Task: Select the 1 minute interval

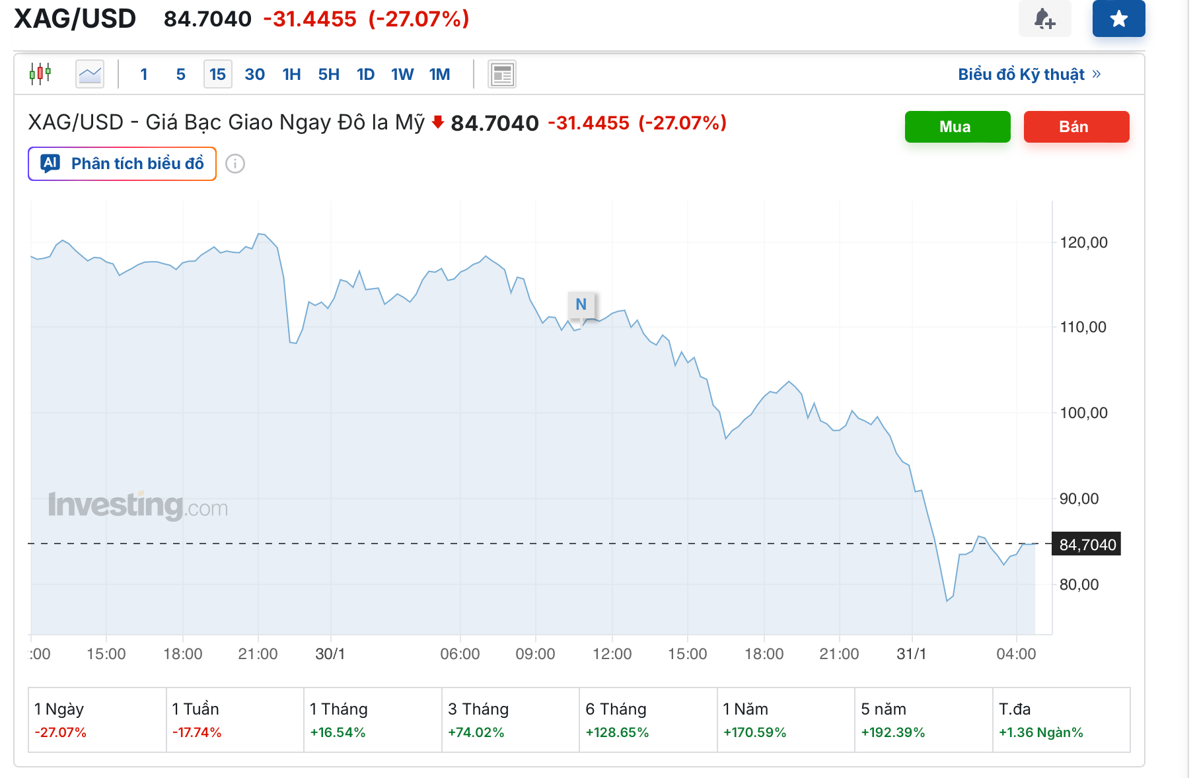Action: [x=144, y=74]
